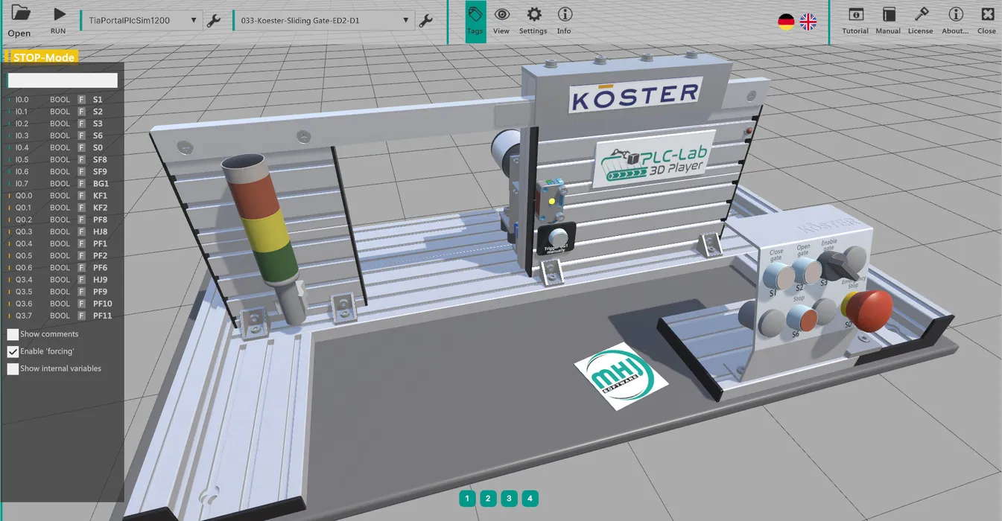Viewport: 1002px width, 521px height.
Task: Toggle the F force button for PF8
Action: tap(81, 220)
